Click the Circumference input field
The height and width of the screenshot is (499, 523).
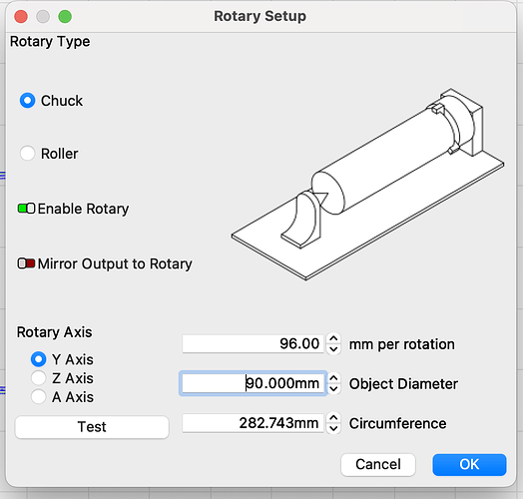tap(254, 423)
